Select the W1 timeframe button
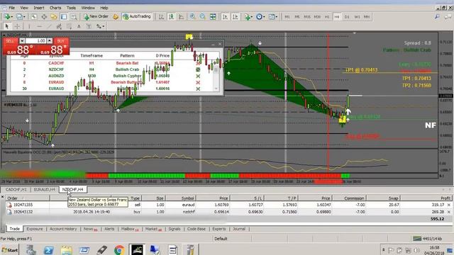The width and height of the screenshot is (454, 255). 357,17
